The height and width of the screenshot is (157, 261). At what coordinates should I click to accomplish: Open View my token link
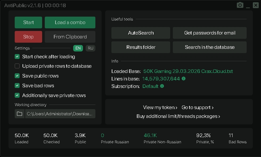coord(160,107)
